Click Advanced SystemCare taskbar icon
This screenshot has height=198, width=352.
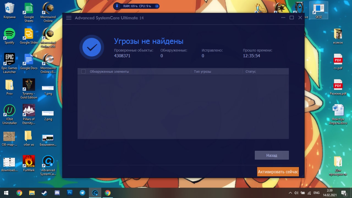coord(95,193)
